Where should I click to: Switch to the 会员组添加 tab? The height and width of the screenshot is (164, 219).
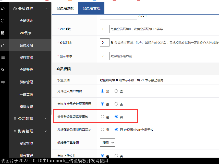(x=65, y=8)
